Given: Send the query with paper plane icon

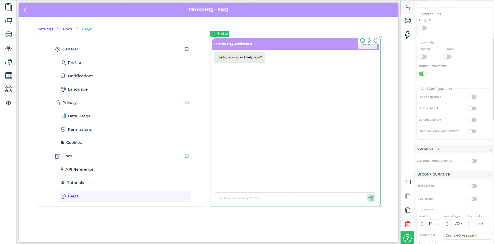Looking at the screenshot, I should point(371,198).
